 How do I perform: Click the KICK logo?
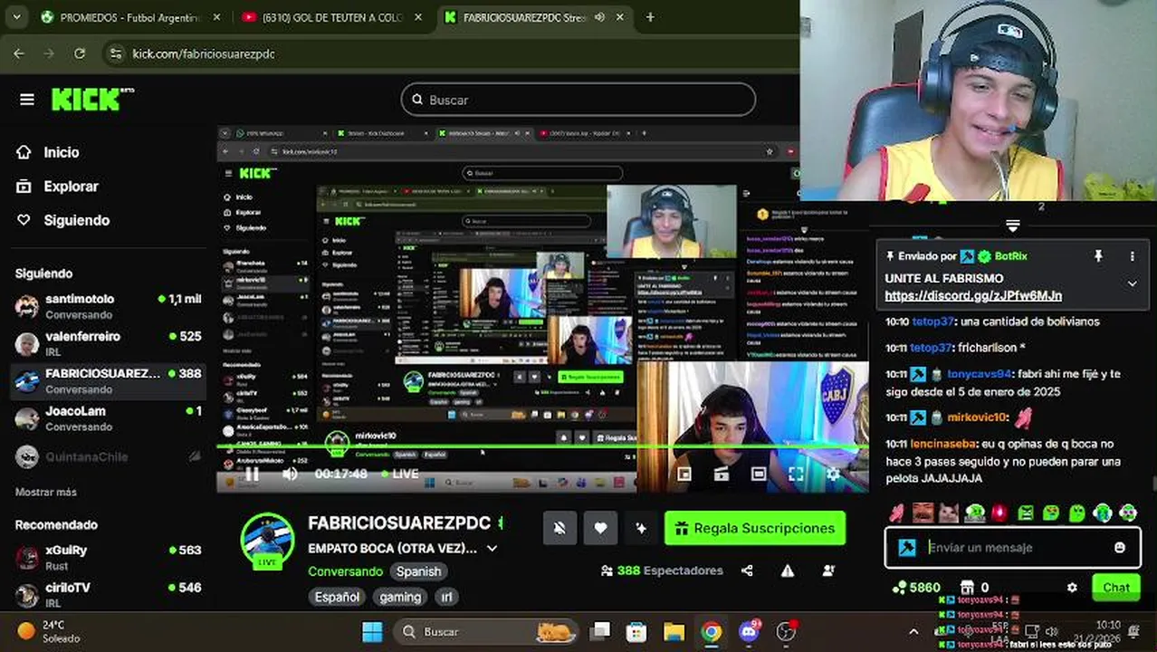click(x=92, y=99)
